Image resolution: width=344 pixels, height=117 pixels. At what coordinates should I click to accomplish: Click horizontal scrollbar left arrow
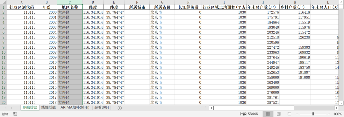[x=211, y=108]
